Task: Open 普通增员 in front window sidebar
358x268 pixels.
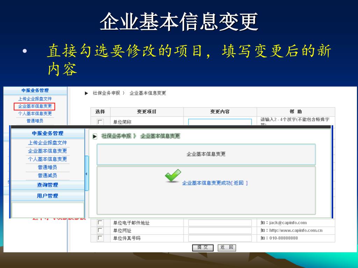Action: coord(48,167)
